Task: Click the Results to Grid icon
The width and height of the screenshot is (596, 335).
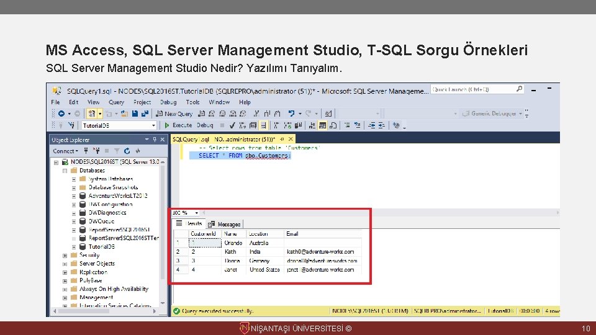Action: point(322,125)
